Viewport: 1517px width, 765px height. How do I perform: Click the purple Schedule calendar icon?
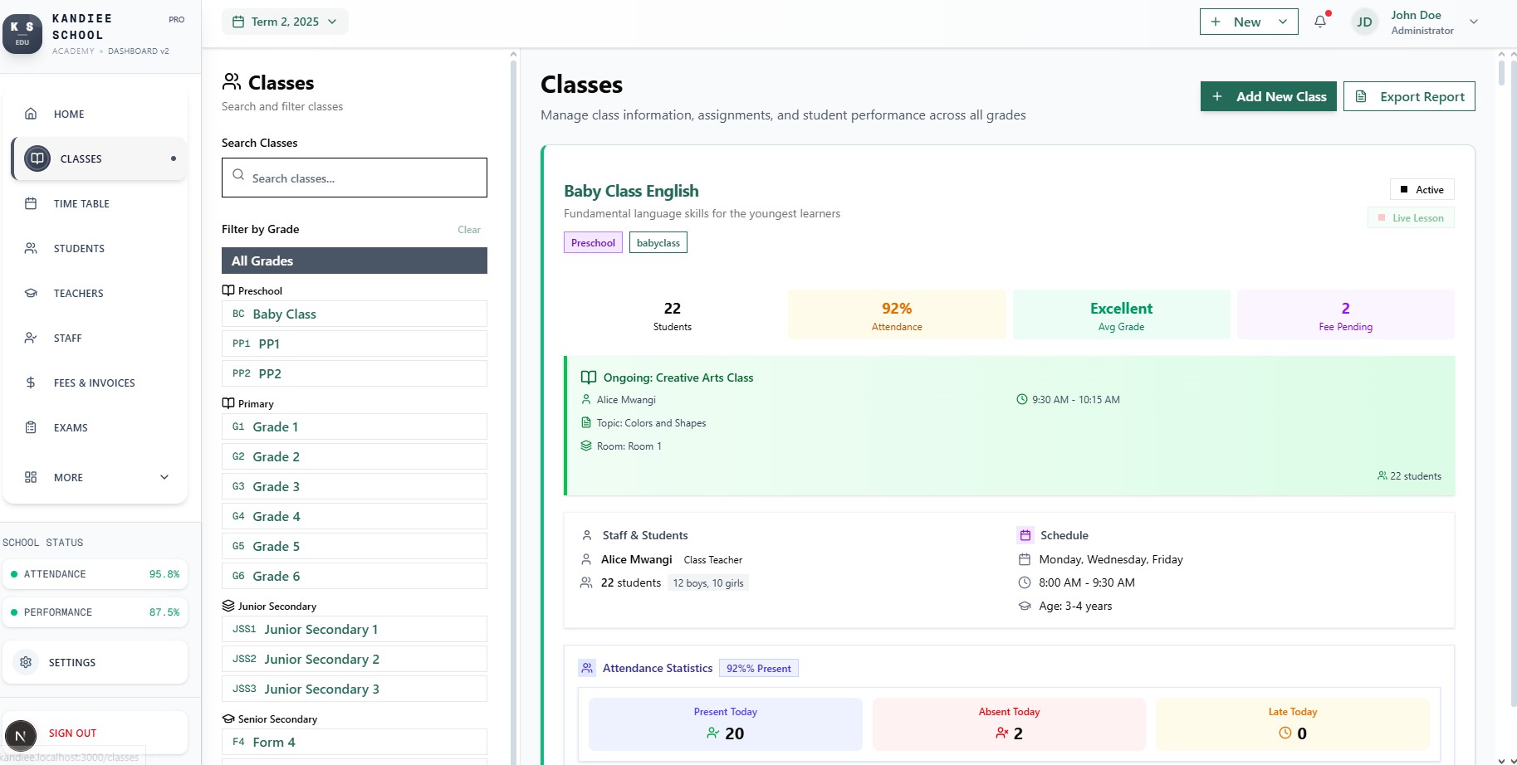tap(1025, 535)
